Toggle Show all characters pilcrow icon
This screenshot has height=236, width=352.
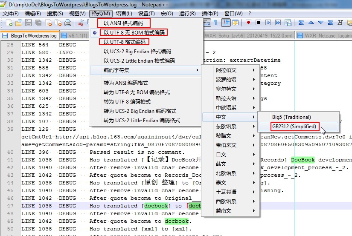215,23
